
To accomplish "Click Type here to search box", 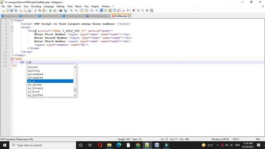I will (x=43, y=145).
